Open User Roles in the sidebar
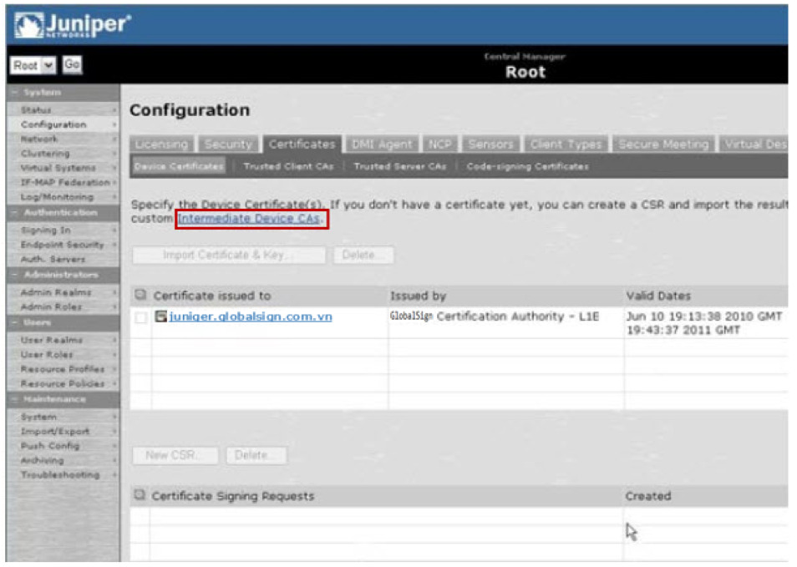Viewport: 797px width, 567px height. click(47, 354)
